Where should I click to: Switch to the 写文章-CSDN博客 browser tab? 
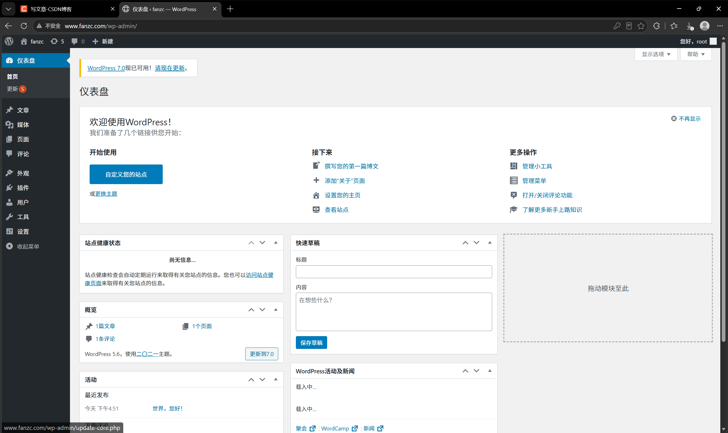pyautogui.click(x=68, y=9)
